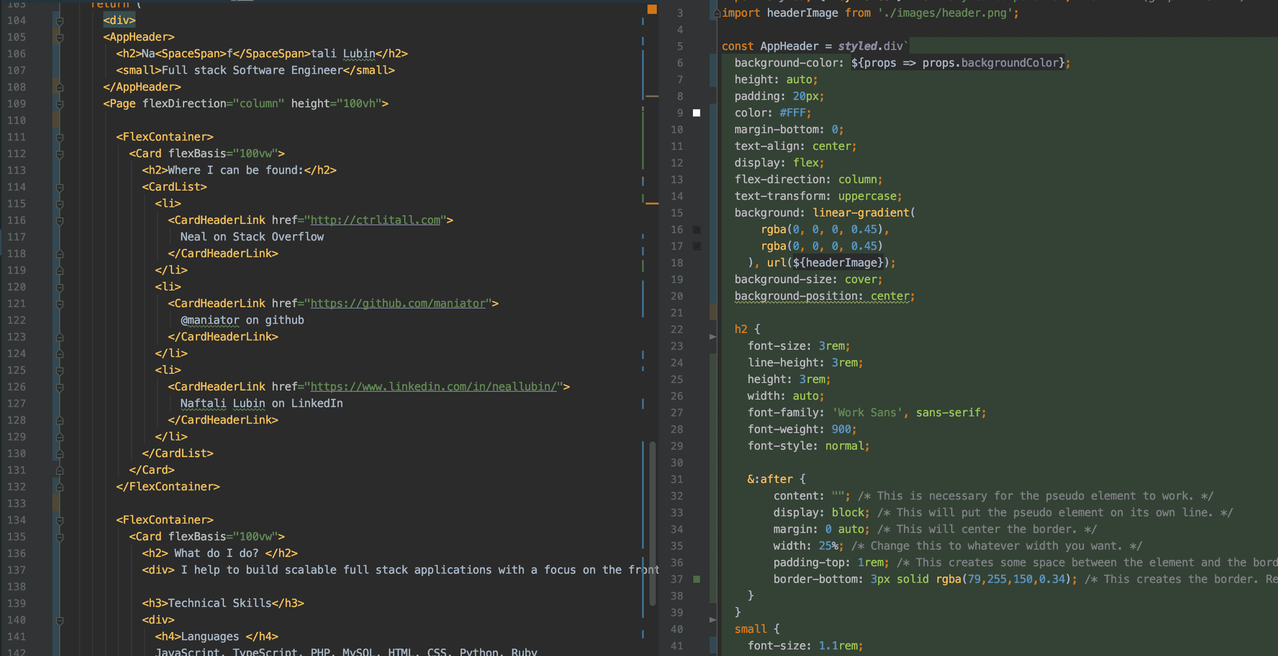The image size is (1278, 656).
Task: Collapse the Page element fold at line 109
Action: point(60,104)
